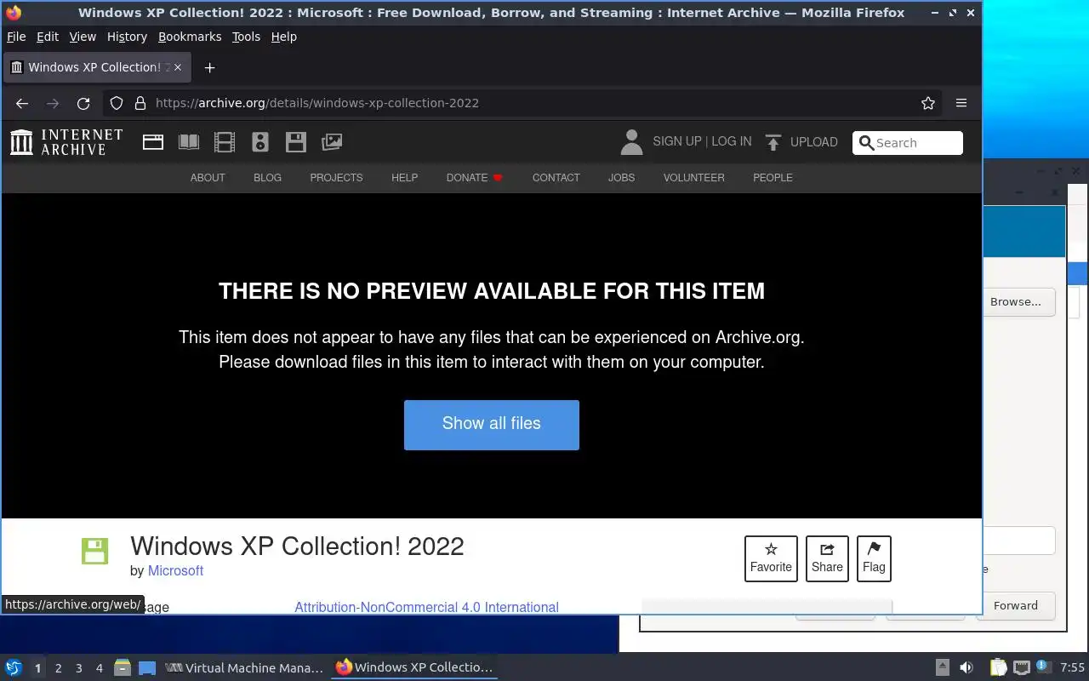This screenshot has width=1089, height=681.
Task: Click the Show all files button
Action: 492,425
